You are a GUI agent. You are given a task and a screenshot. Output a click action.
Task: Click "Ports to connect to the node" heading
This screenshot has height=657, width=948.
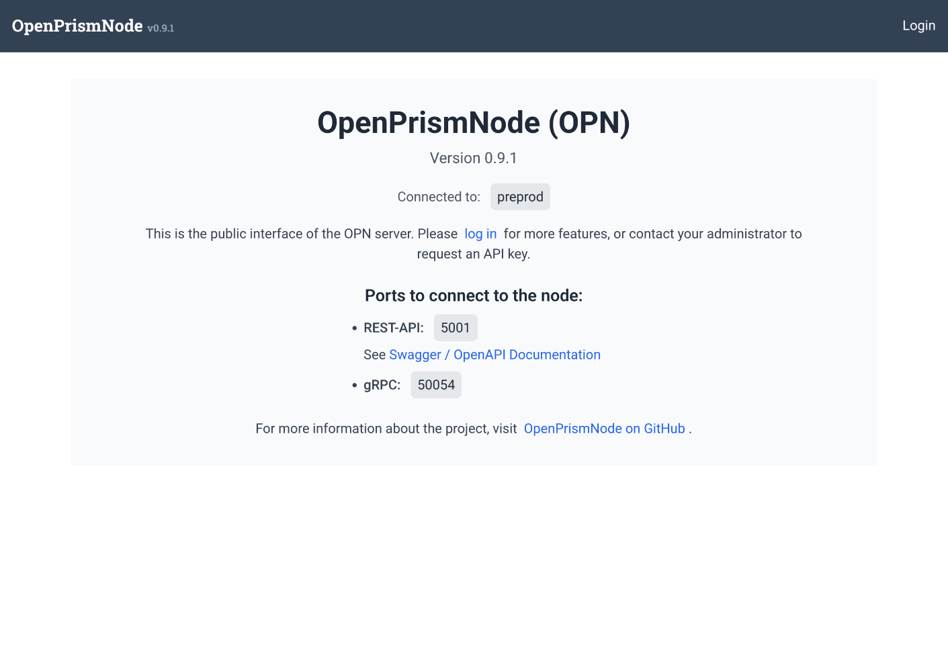click(x=474, y=296)
